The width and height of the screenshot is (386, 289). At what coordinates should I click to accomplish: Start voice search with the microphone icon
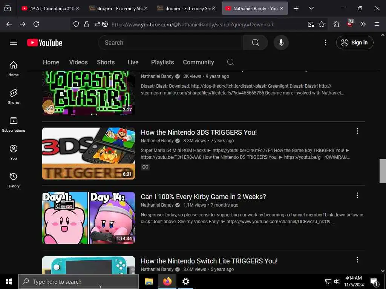click(281, 43)
